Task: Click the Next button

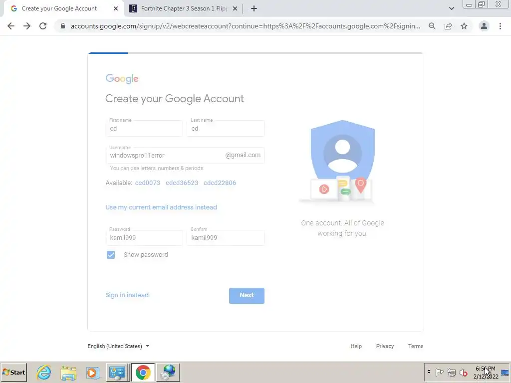Action: point(247,295)
